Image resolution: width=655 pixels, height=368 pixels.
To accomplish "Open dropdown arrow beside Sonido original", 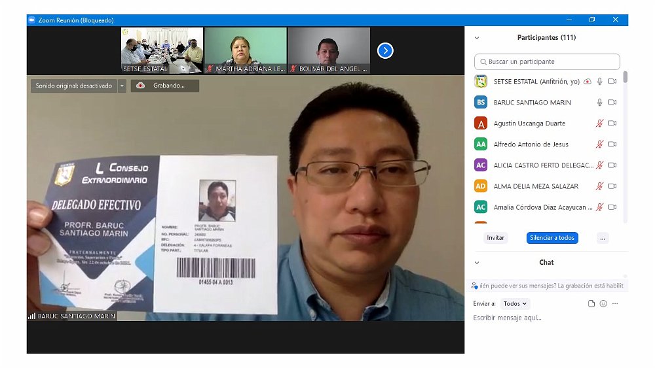I will 122,86.
